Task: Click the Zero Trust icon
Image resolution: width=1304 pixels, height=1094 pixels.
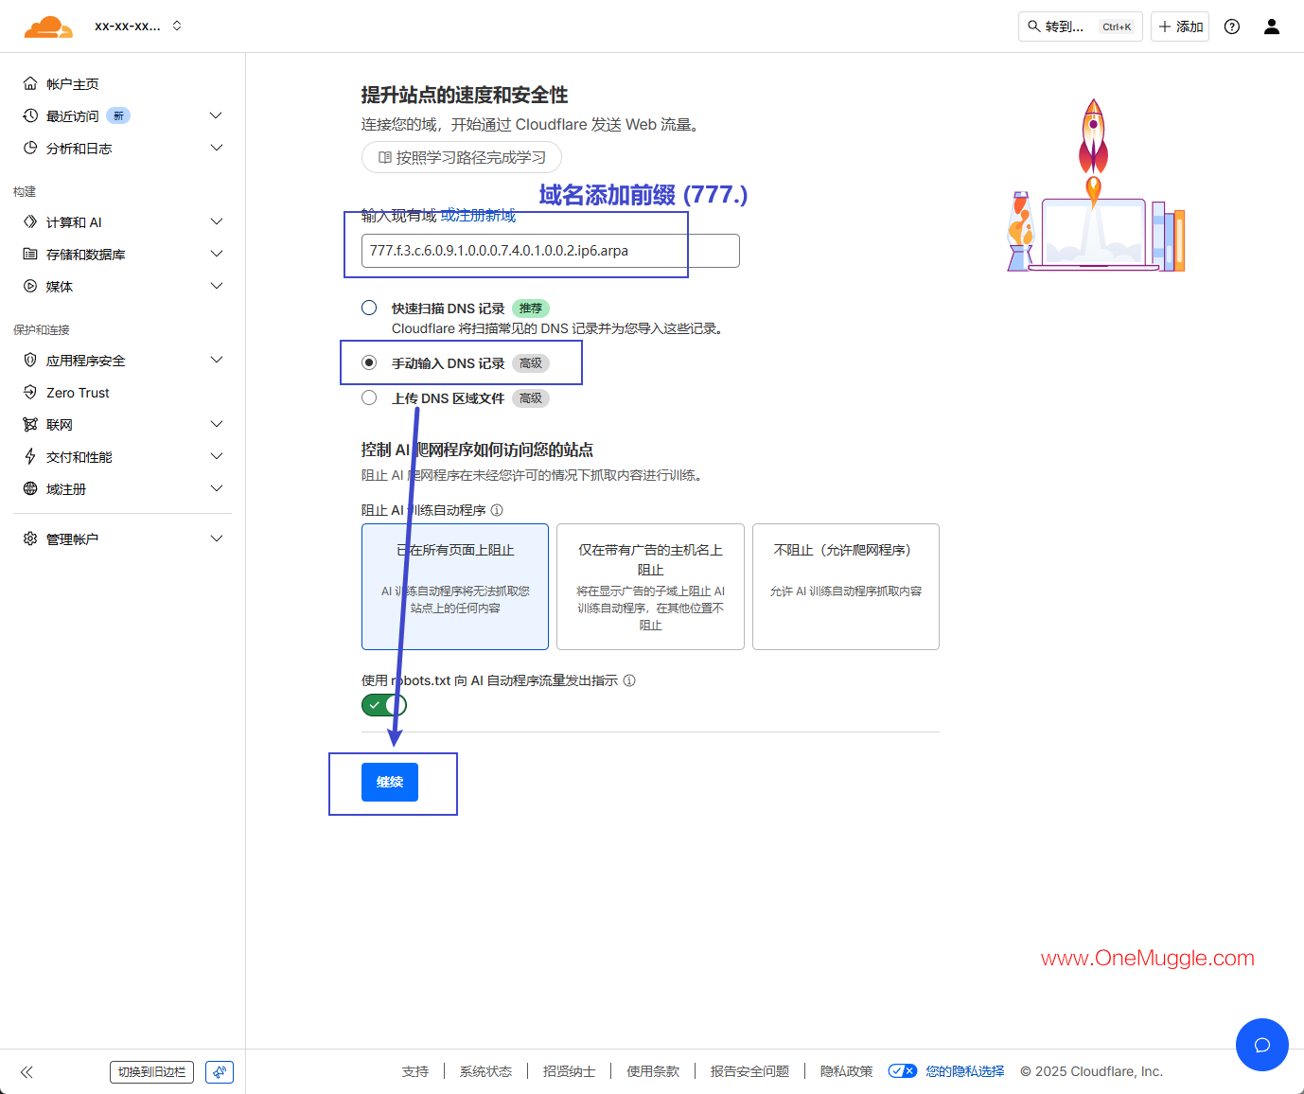Action: (30, 392)
